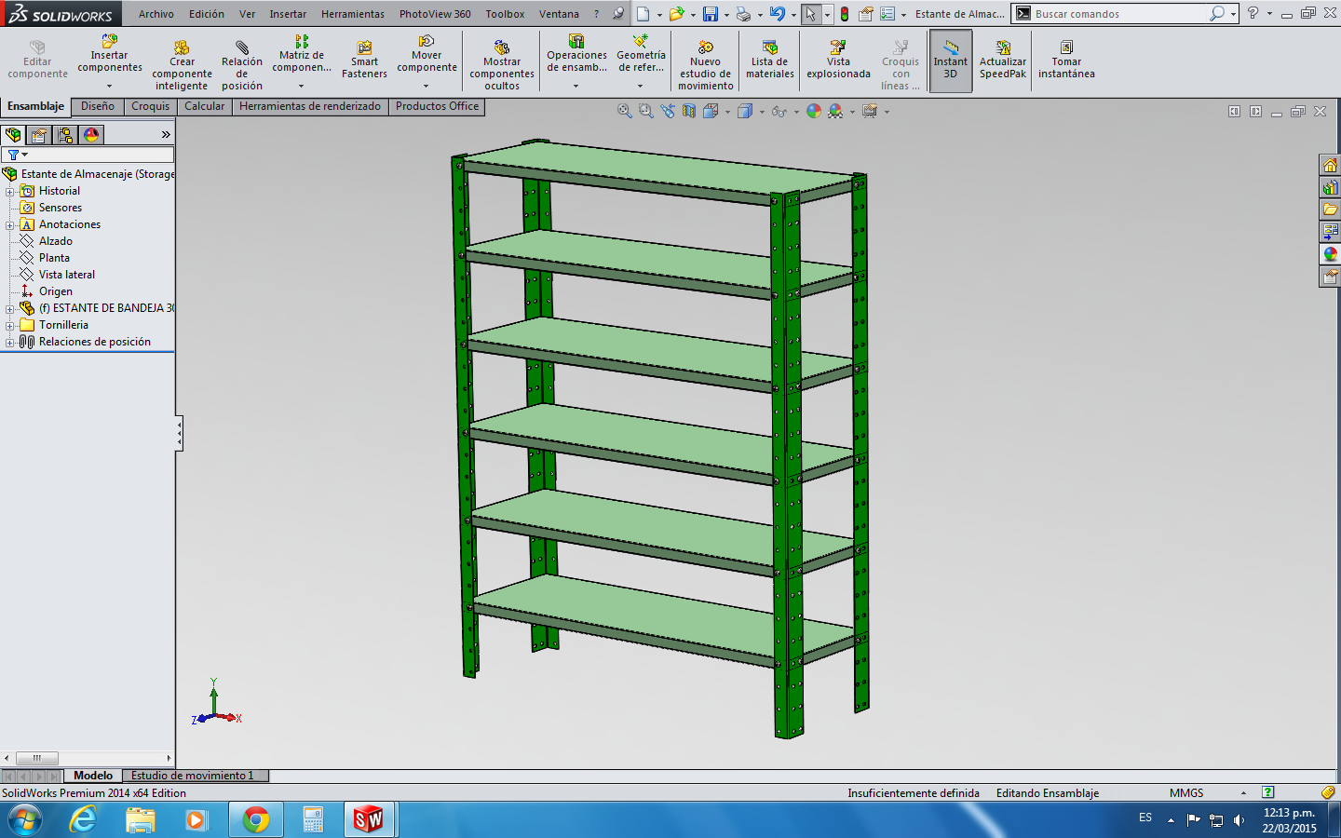Select Vista lateral plane in tree
Image resolution: width=1341 pixels, height=838 pixels.
coord(67,275)
